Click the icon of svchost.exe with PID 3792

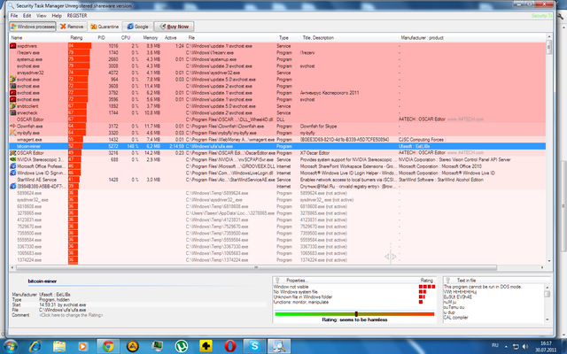pos(12,93)
